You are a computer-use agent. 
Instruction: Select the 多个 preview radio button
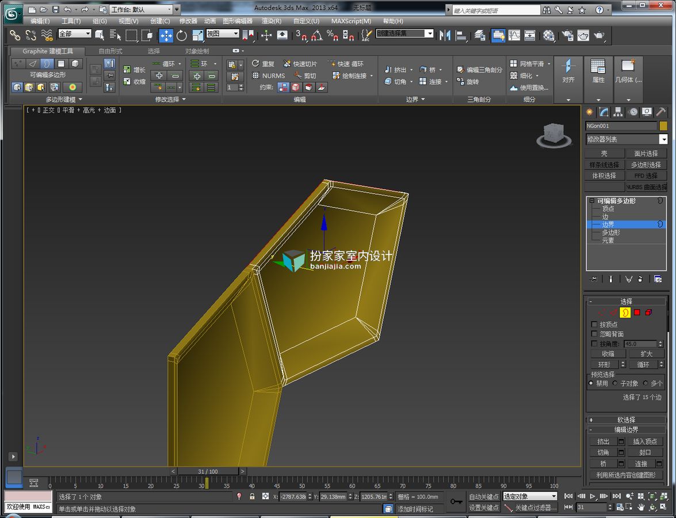pos(646,383)
